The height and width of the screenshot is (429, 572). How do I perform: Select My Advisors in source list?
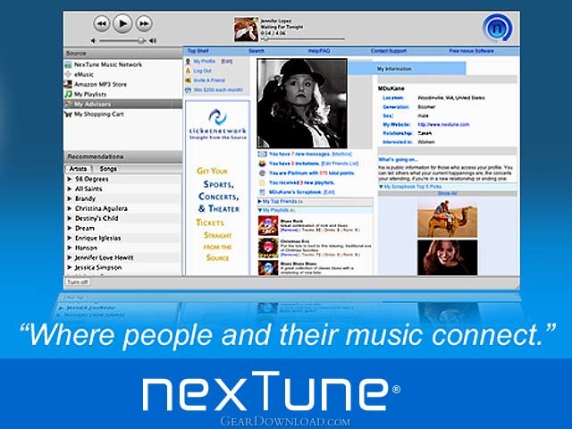click(123, 104)
